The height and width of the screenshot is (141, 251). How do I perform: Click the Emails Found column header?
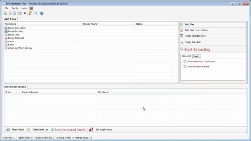point(108,24)
